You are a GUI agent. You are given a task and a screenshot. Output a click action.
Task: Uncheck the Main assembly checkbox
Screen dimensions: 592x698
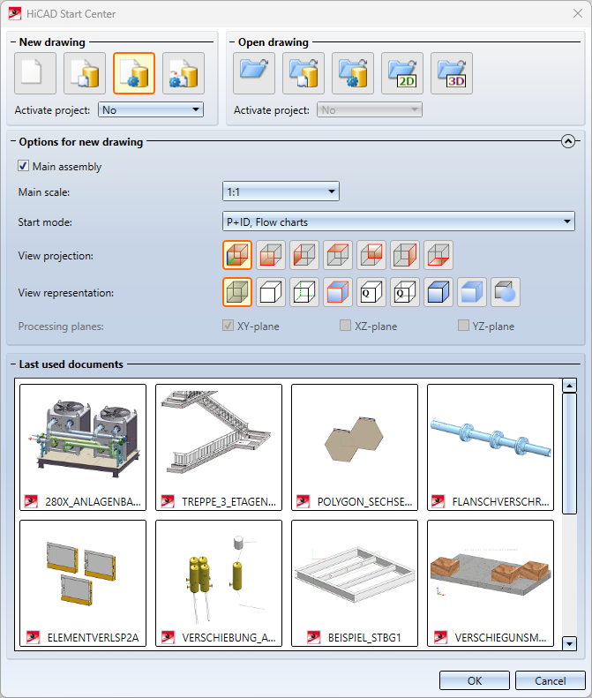[24, 166]
